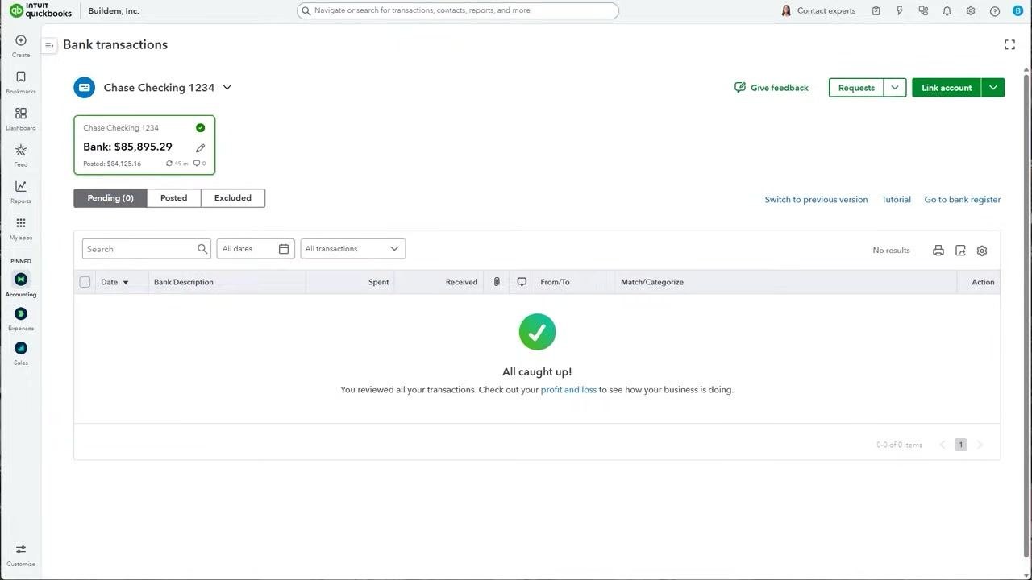Open Bookmarks in the sidebar

[21, 82]
